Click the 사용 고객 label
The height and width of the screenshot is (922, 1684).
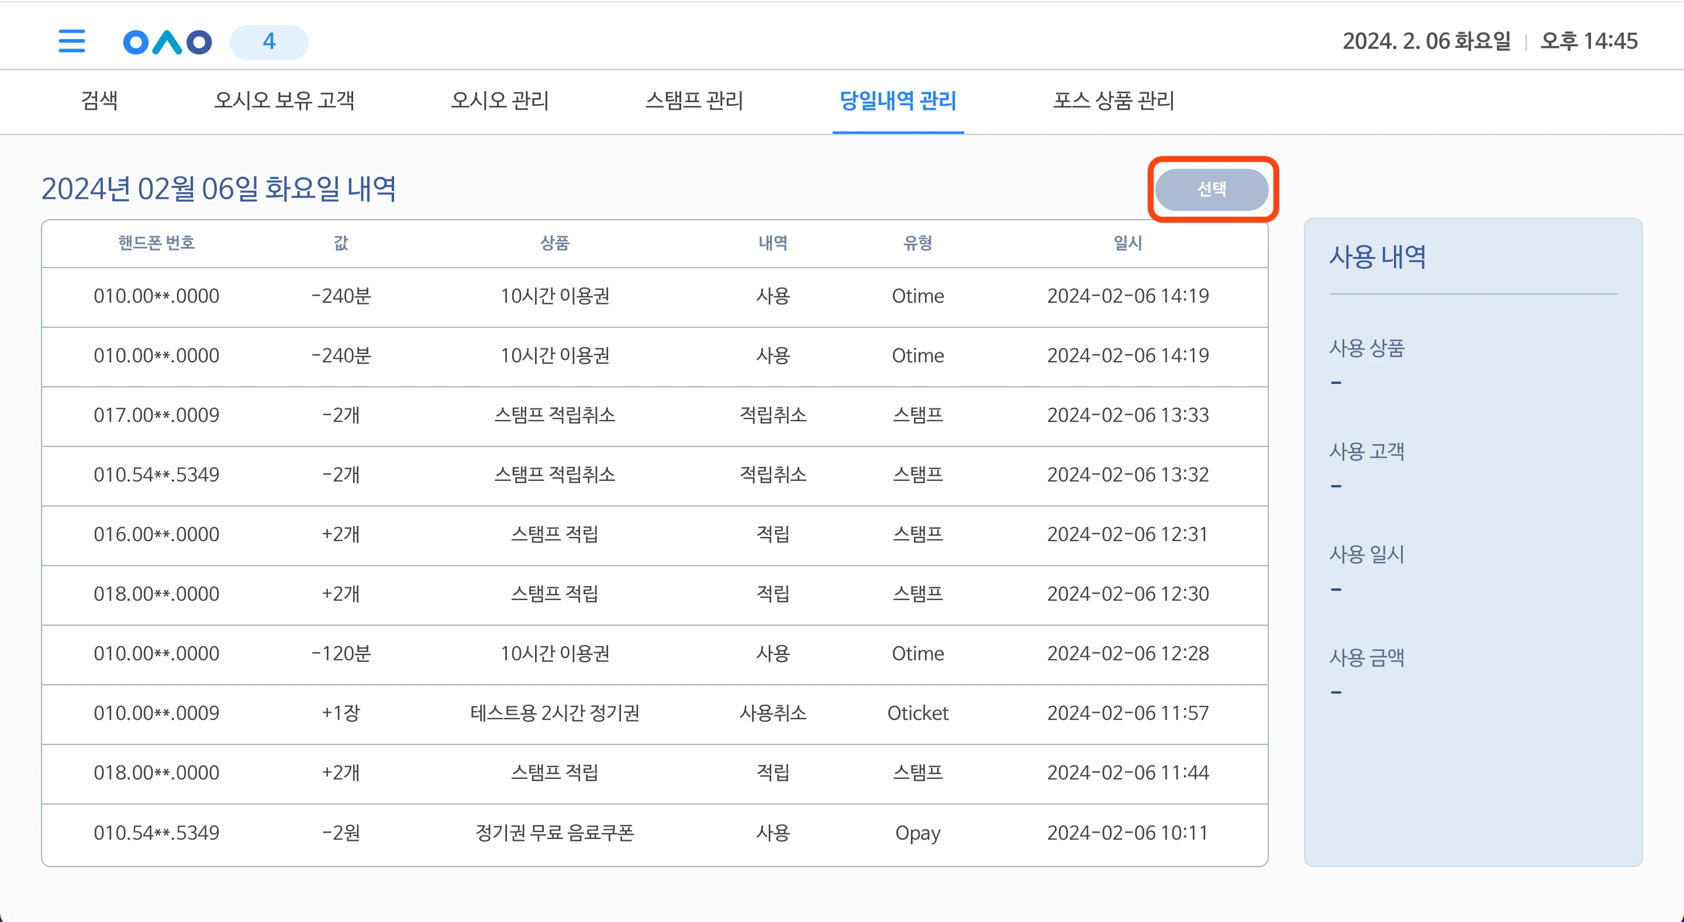tap(1367, 452)
